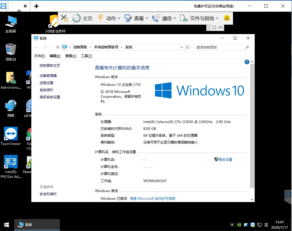Click the 高级系统设置 advanced settings link
Image resolution: width=292 pixels, height=231 pixels.
(50, 97)
